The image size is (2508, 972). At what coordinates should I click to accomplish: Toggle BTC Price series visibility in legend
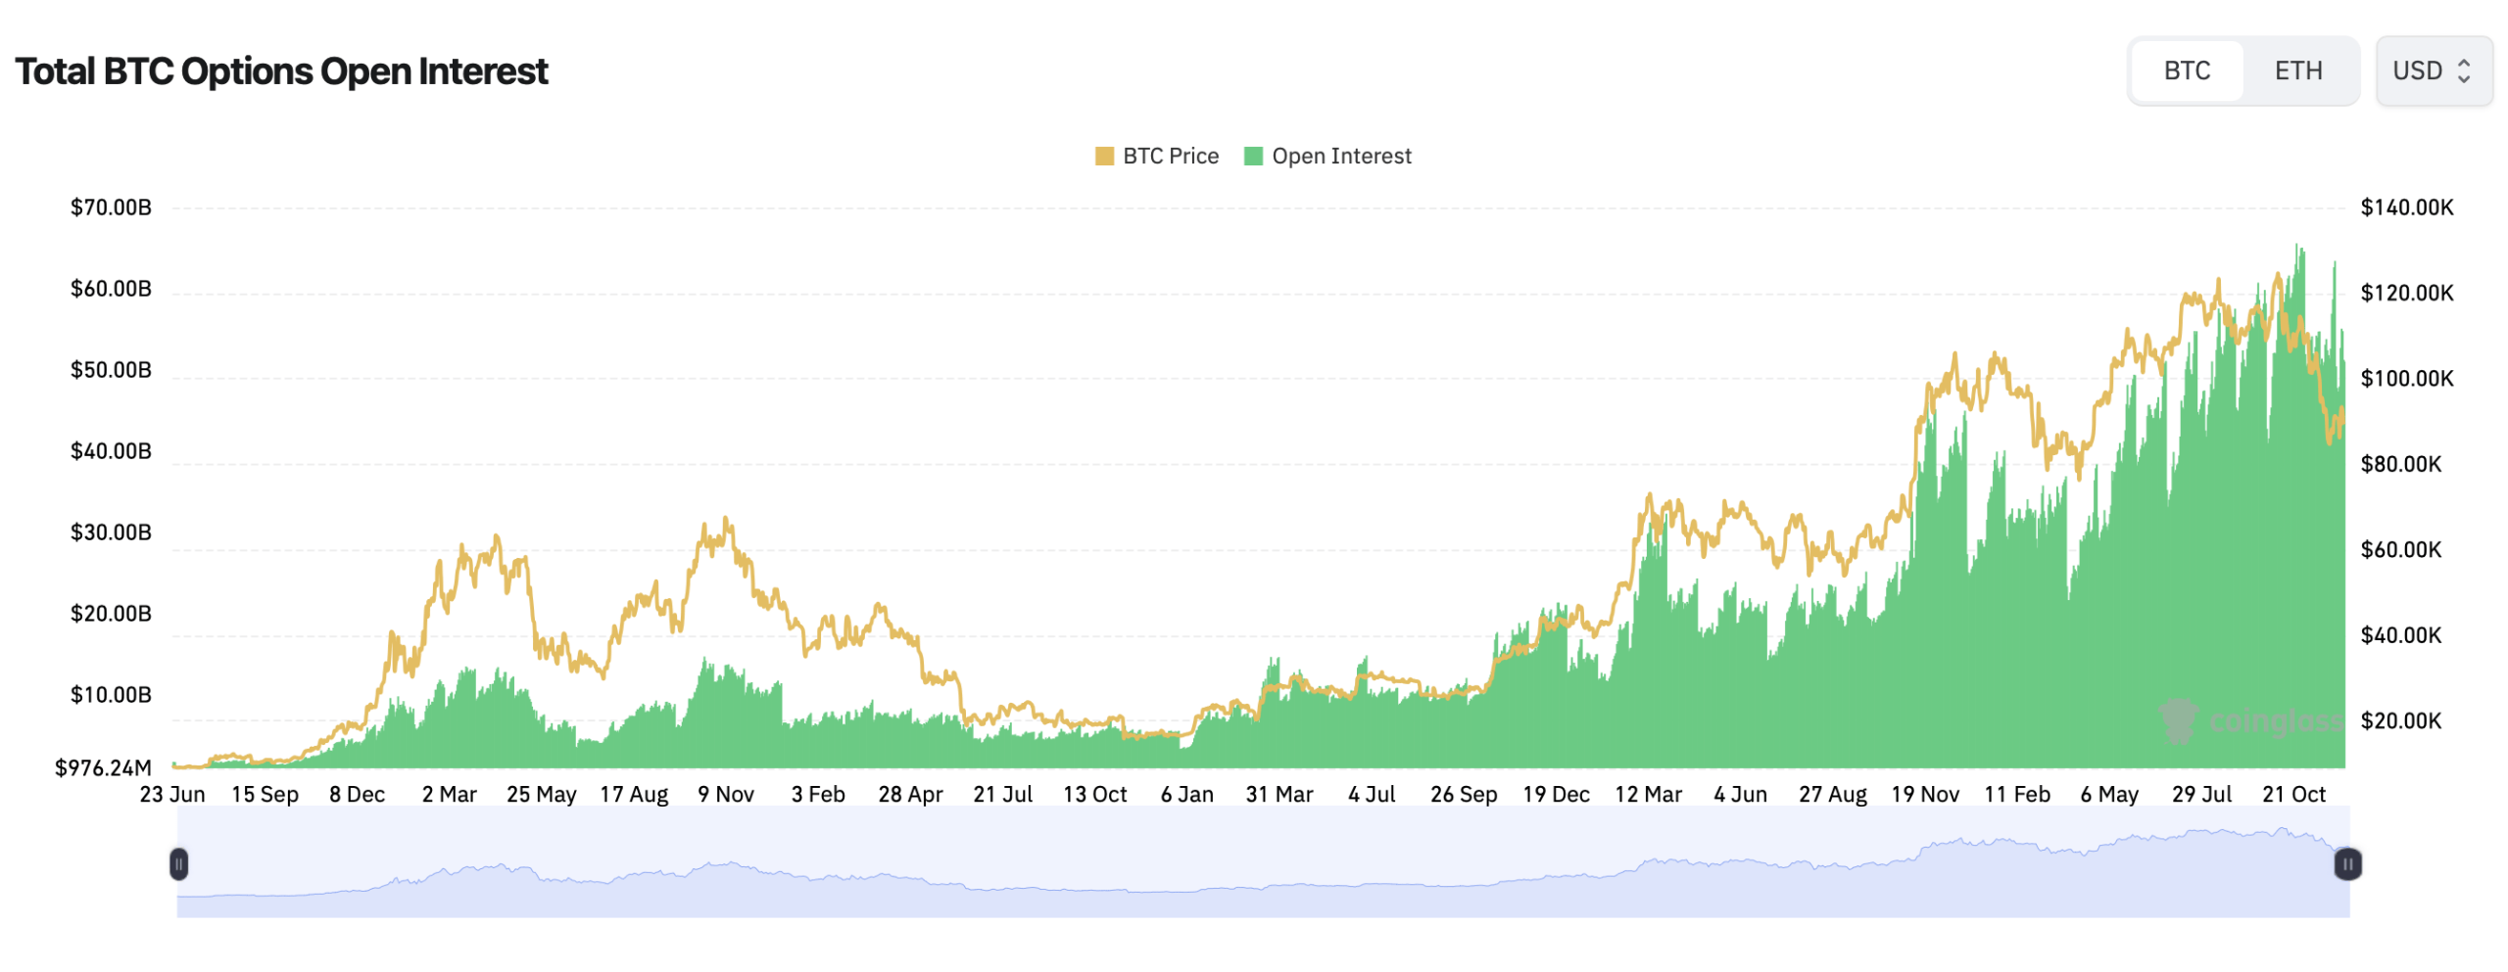(x=1166, y=156)
